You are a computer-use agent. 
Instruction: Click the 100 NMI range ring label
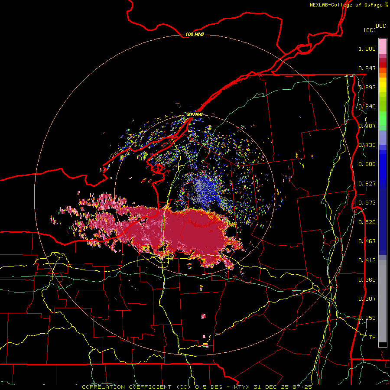coord(195,34)
